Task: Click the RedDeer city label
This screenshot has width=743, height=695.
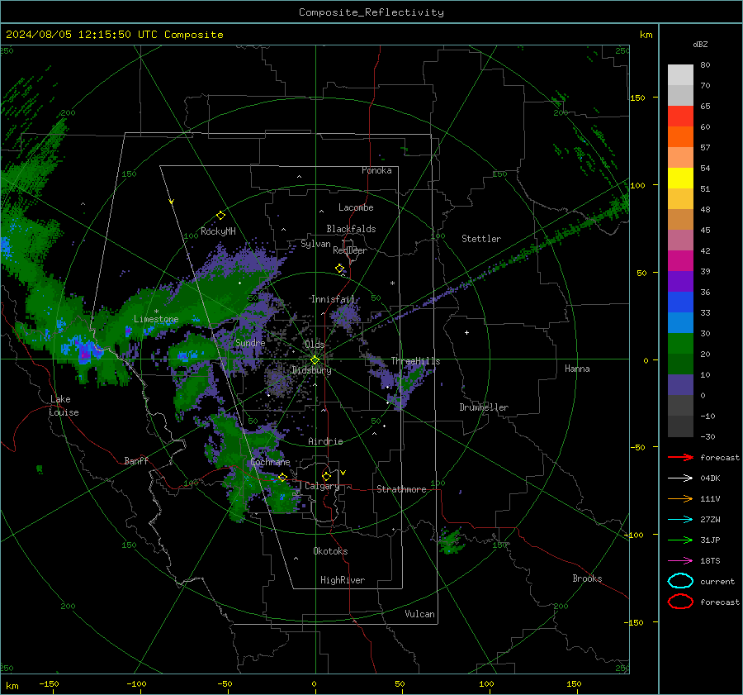Action: (350, 250)
